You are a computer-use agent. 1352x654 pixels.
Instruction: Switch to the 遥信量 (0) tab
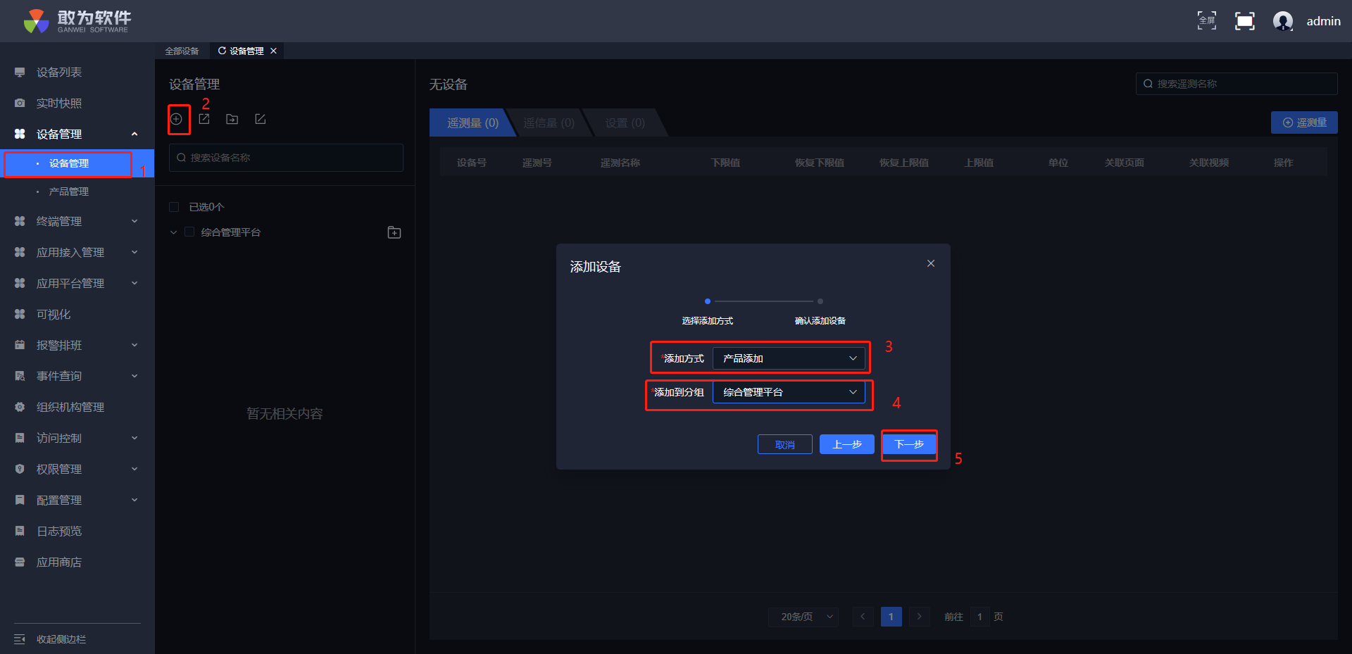point(549,123)
